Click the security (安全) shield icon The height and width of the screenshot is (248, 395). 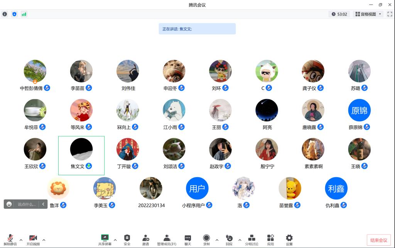(x=127, y=239)
